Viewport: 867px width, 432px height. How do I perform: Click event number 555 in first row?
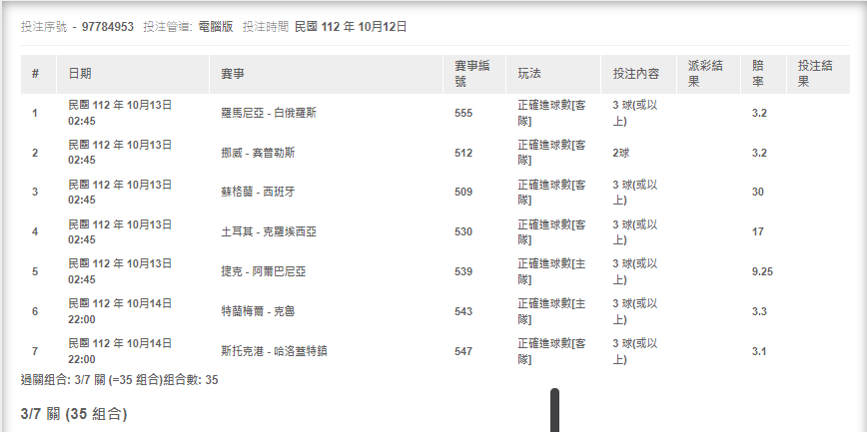tap(463, 113)
